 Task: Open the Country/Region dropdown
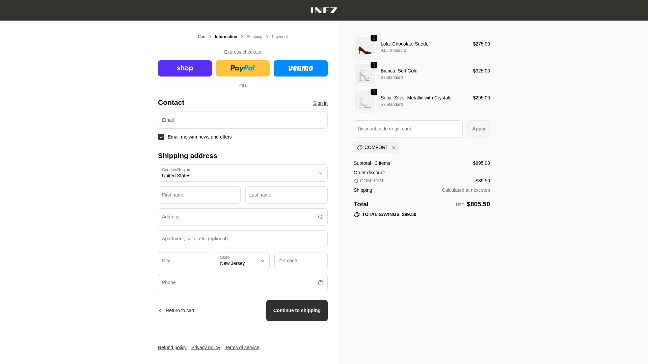243,173
